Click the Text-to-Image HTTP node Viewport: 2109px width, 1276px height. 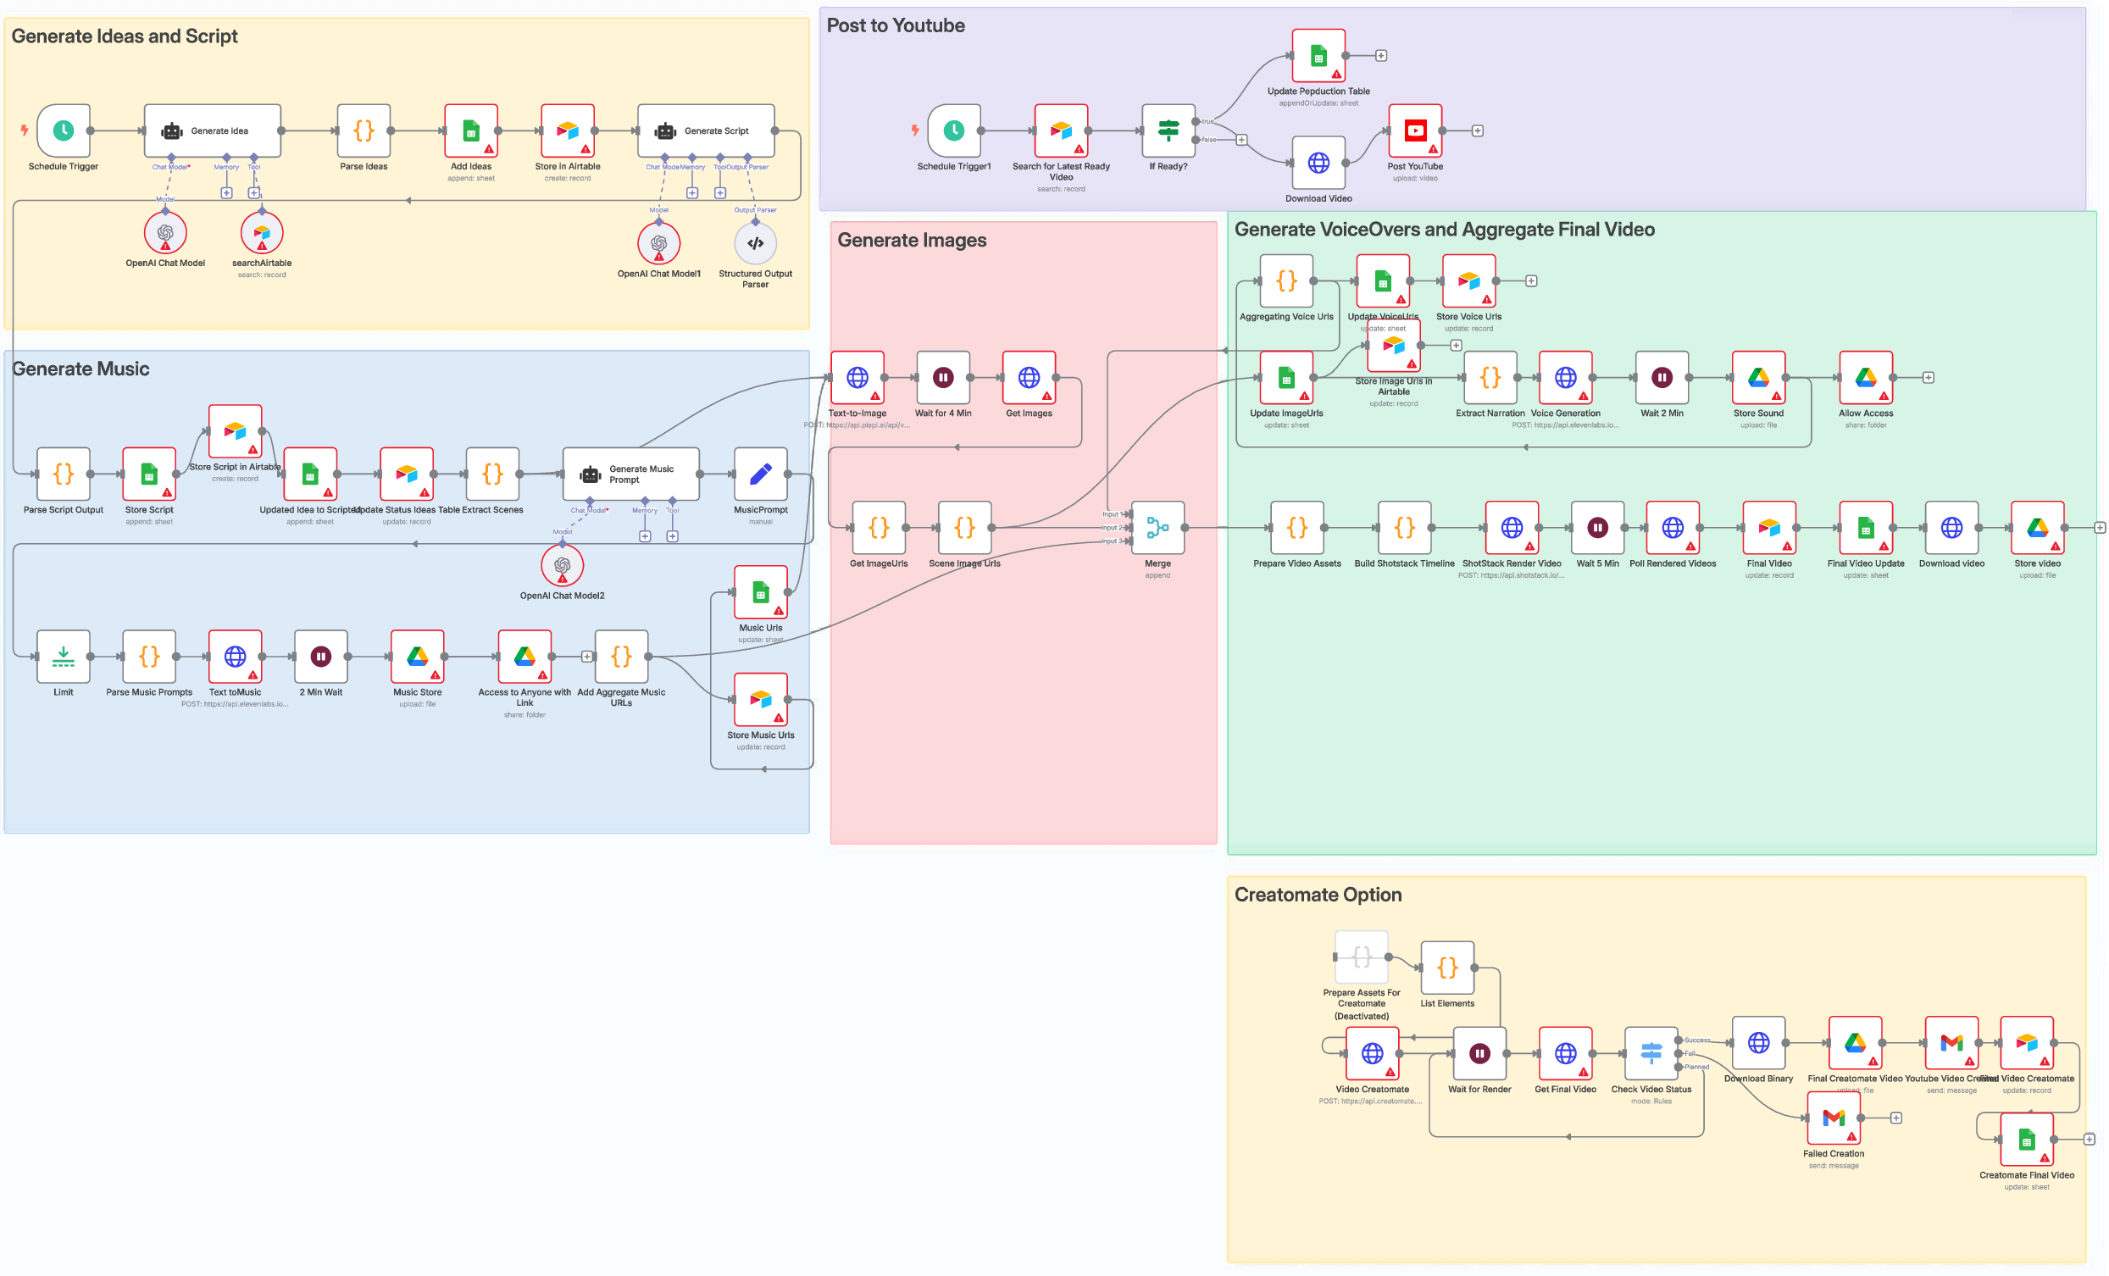[x=857, y=377]
